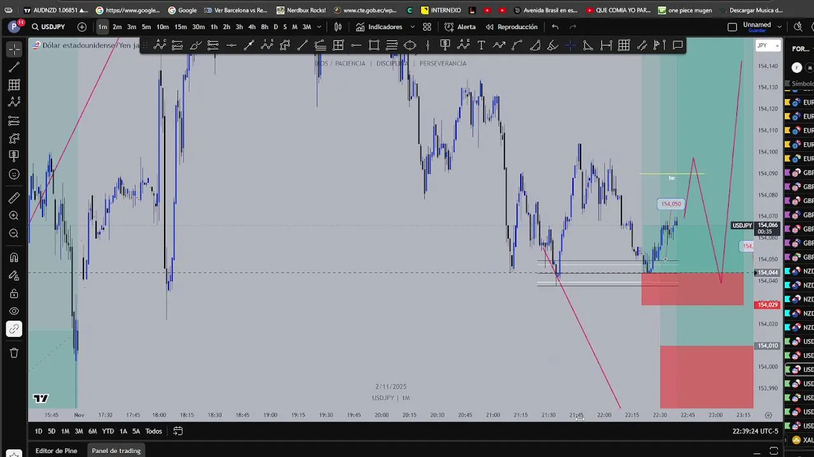
Task: Open the Gann and Fibonacci grid tools
Action: [14, 85]
